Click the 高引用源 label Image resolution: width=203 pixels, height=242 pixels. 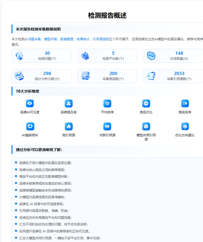click(x=69, y=135)
